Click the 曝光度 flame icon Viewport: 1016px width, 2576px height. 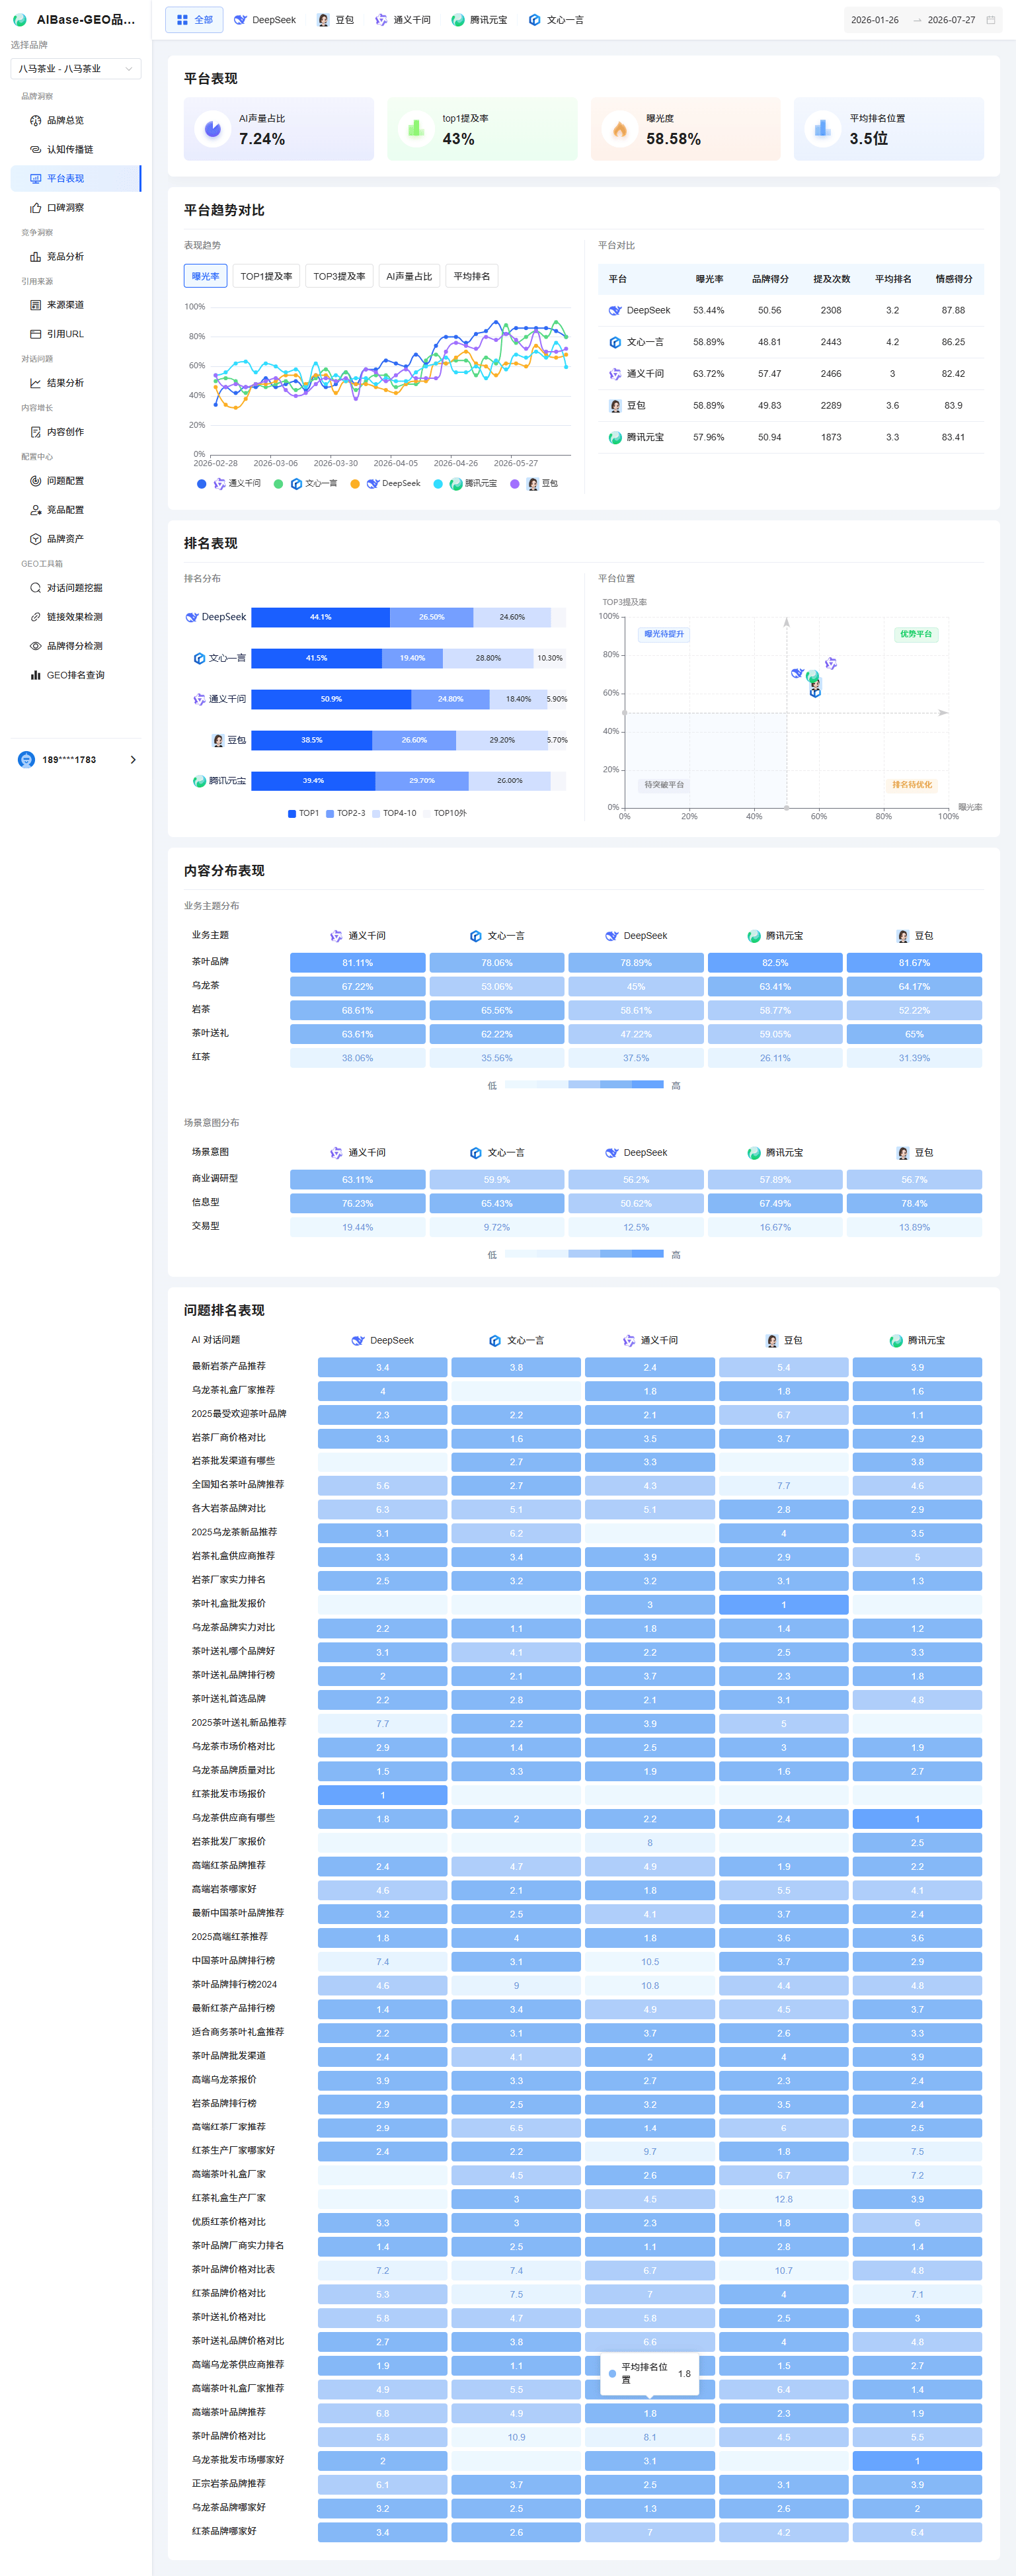coord(619,129)
